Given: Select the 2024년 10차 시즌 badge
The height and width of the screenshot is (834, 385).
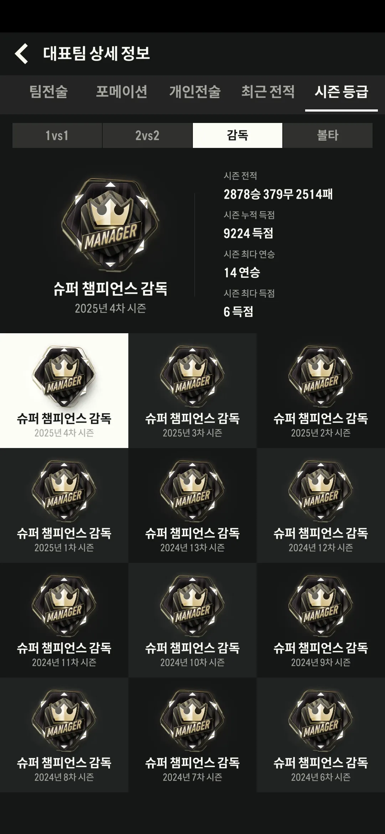Looking at the screenshot, I should pyautogui.click(x=192, y=620).
